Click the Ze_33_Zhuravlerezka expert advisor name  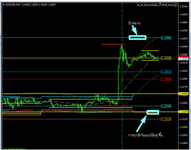click(155, 5)
